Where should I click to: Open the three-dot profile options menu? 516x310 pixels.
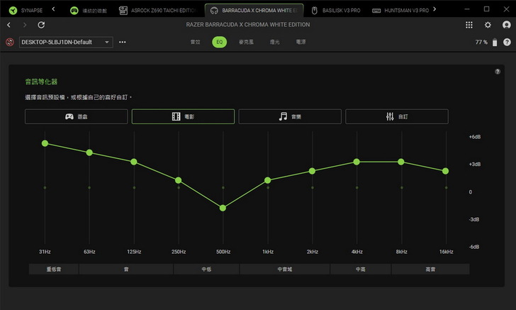(x=123, y=43)
